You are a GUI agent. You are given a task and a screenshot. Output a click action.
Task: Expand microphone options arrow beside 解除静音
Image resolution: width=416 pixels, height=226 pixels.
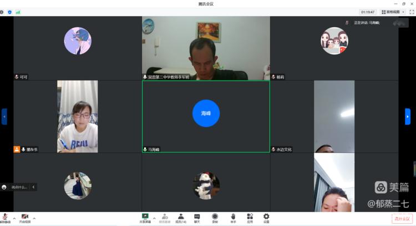(x=14, y=218)
